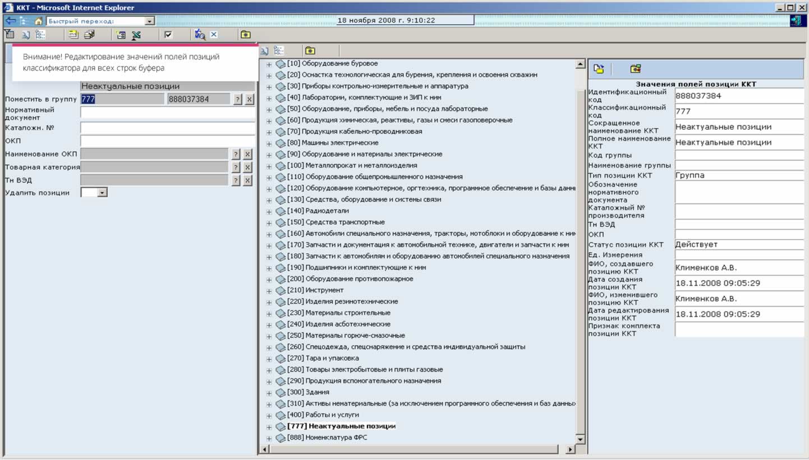809x460 pixels.
Task: Click the group code field containing 777
Action: [x=122, y=99]
